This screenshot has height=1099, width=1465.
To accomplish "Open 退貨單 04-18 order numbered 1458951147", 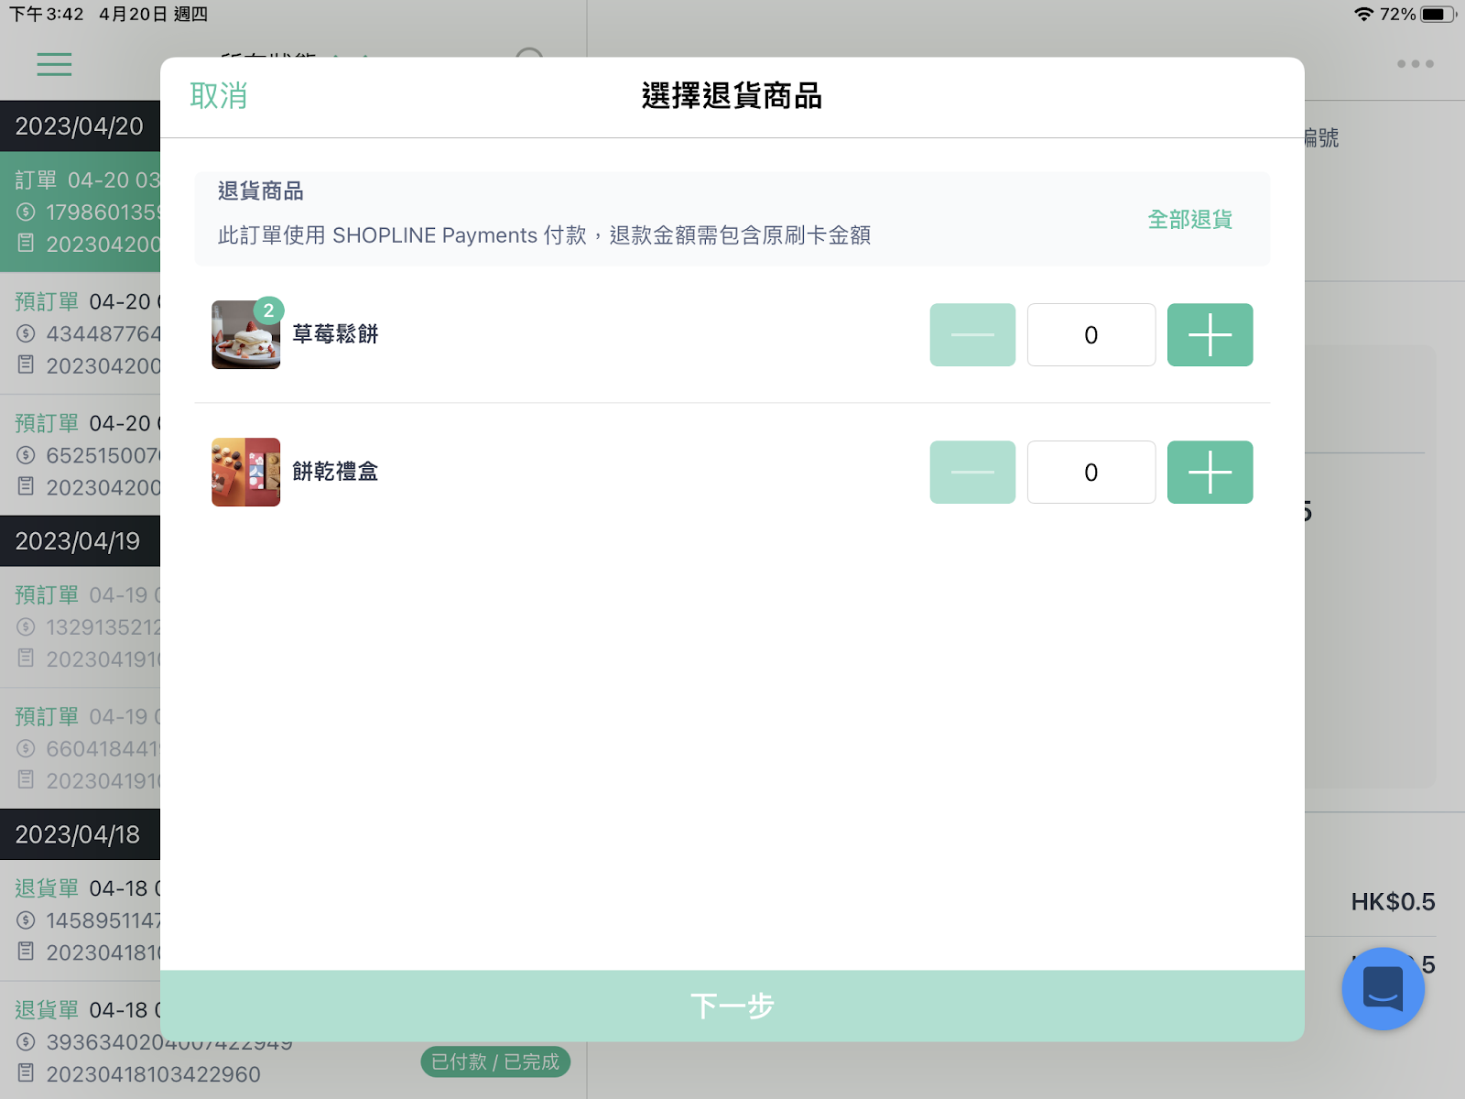I will click(81, 920).
